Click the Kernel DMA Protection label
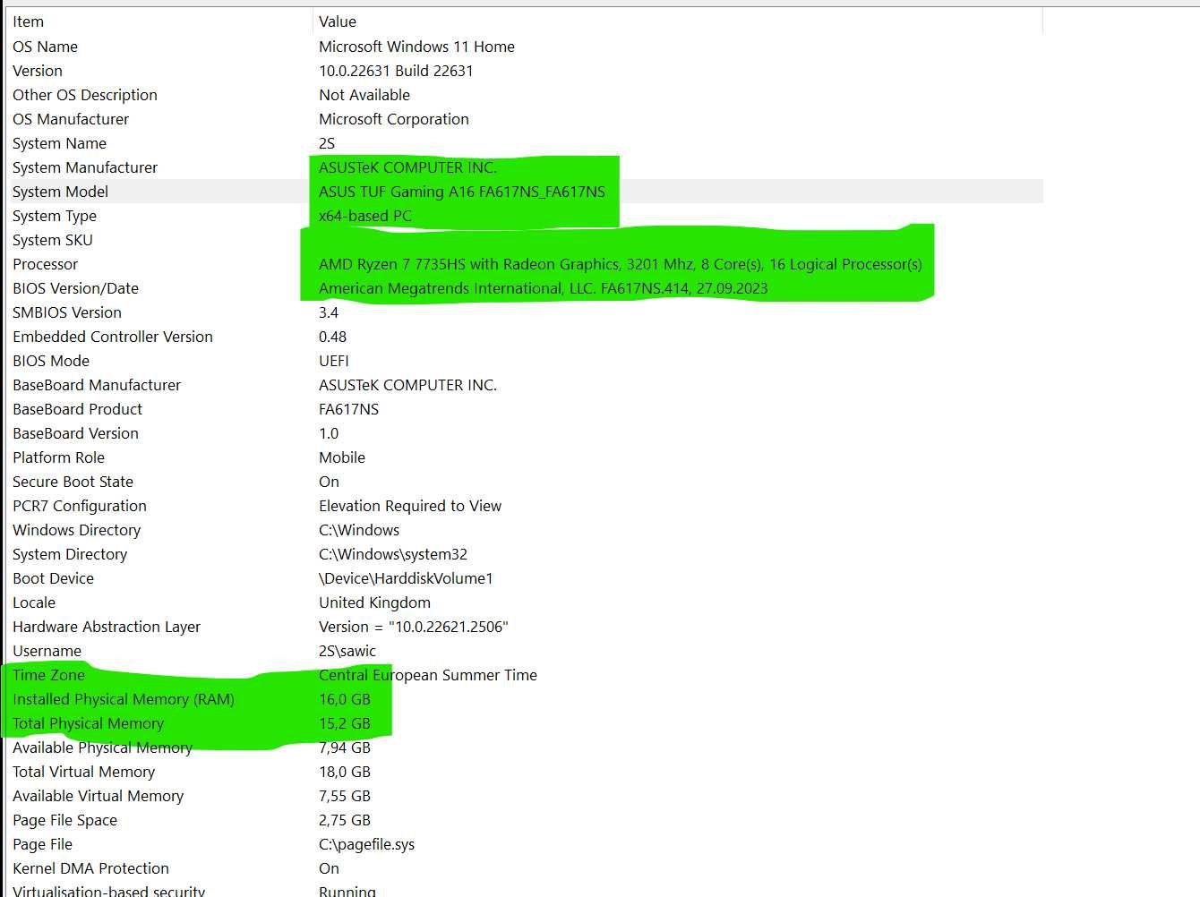The height and width of the screenshot is (897, 1200). click(90, 868)
